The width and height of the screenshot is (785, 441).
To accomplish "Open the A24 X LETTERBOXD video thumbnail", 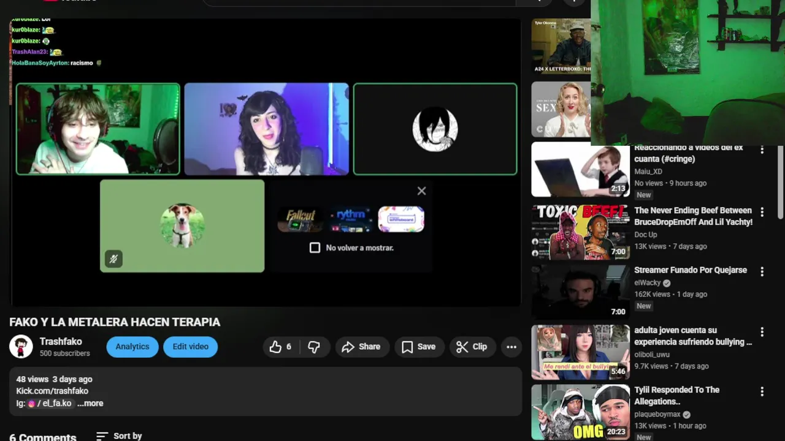I will [x=561, y=47].
